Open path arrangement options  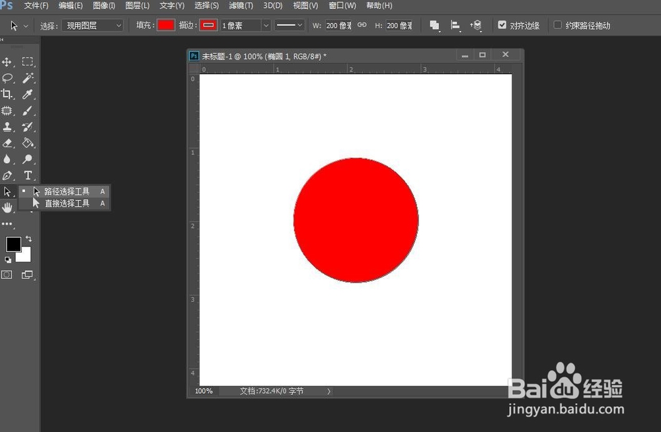(476, 25)
